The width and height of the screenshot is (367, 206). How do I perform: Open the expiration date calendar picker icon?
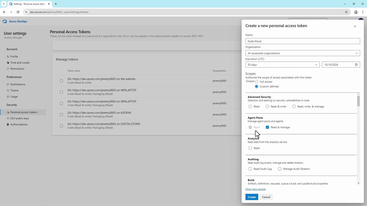[356, 65]
